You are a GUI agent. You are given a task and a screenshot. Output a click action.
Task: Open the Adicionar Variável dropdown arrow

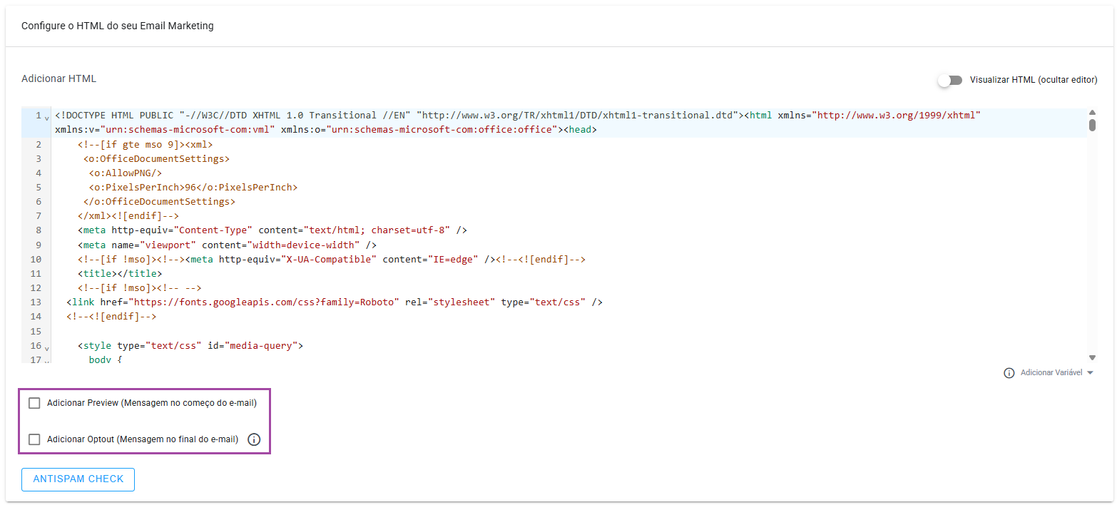pyautogui.click(x=1090, y=373)
